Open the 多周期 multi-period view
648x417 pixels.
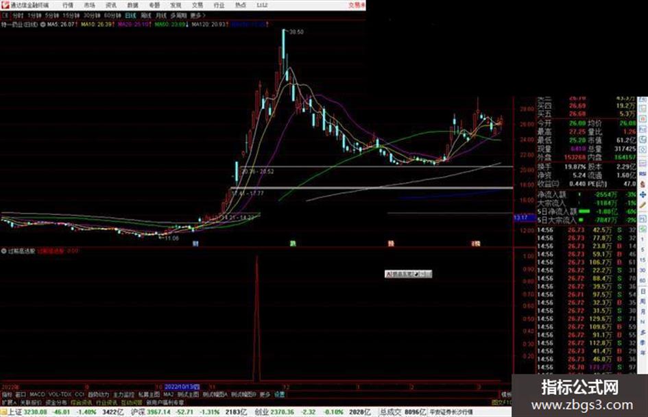click(x=178, y=15)
